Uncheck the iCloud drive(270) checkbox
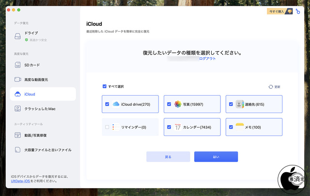 (x=107, y=104)
